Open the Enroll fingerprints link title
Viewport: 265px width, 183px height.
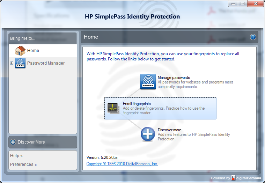pyautogui.click(x=137, y=104)
